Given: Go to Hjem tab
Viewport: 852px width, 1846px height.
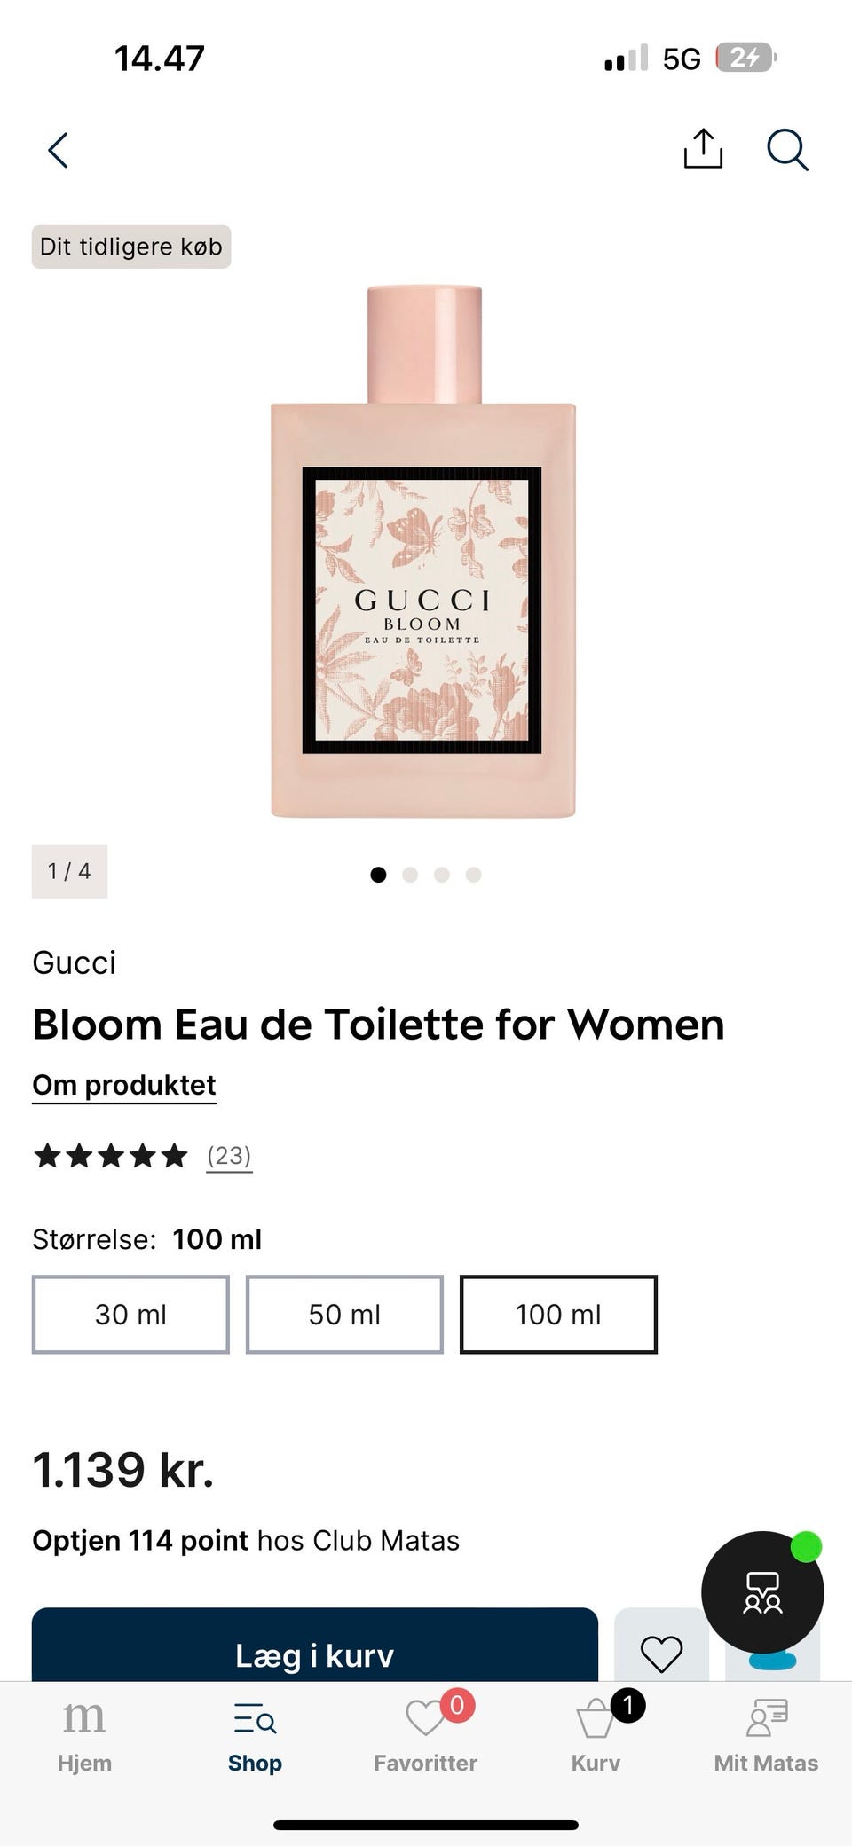Looking at the screenshot, I should pyautogui.click(x=84, y=1735).
